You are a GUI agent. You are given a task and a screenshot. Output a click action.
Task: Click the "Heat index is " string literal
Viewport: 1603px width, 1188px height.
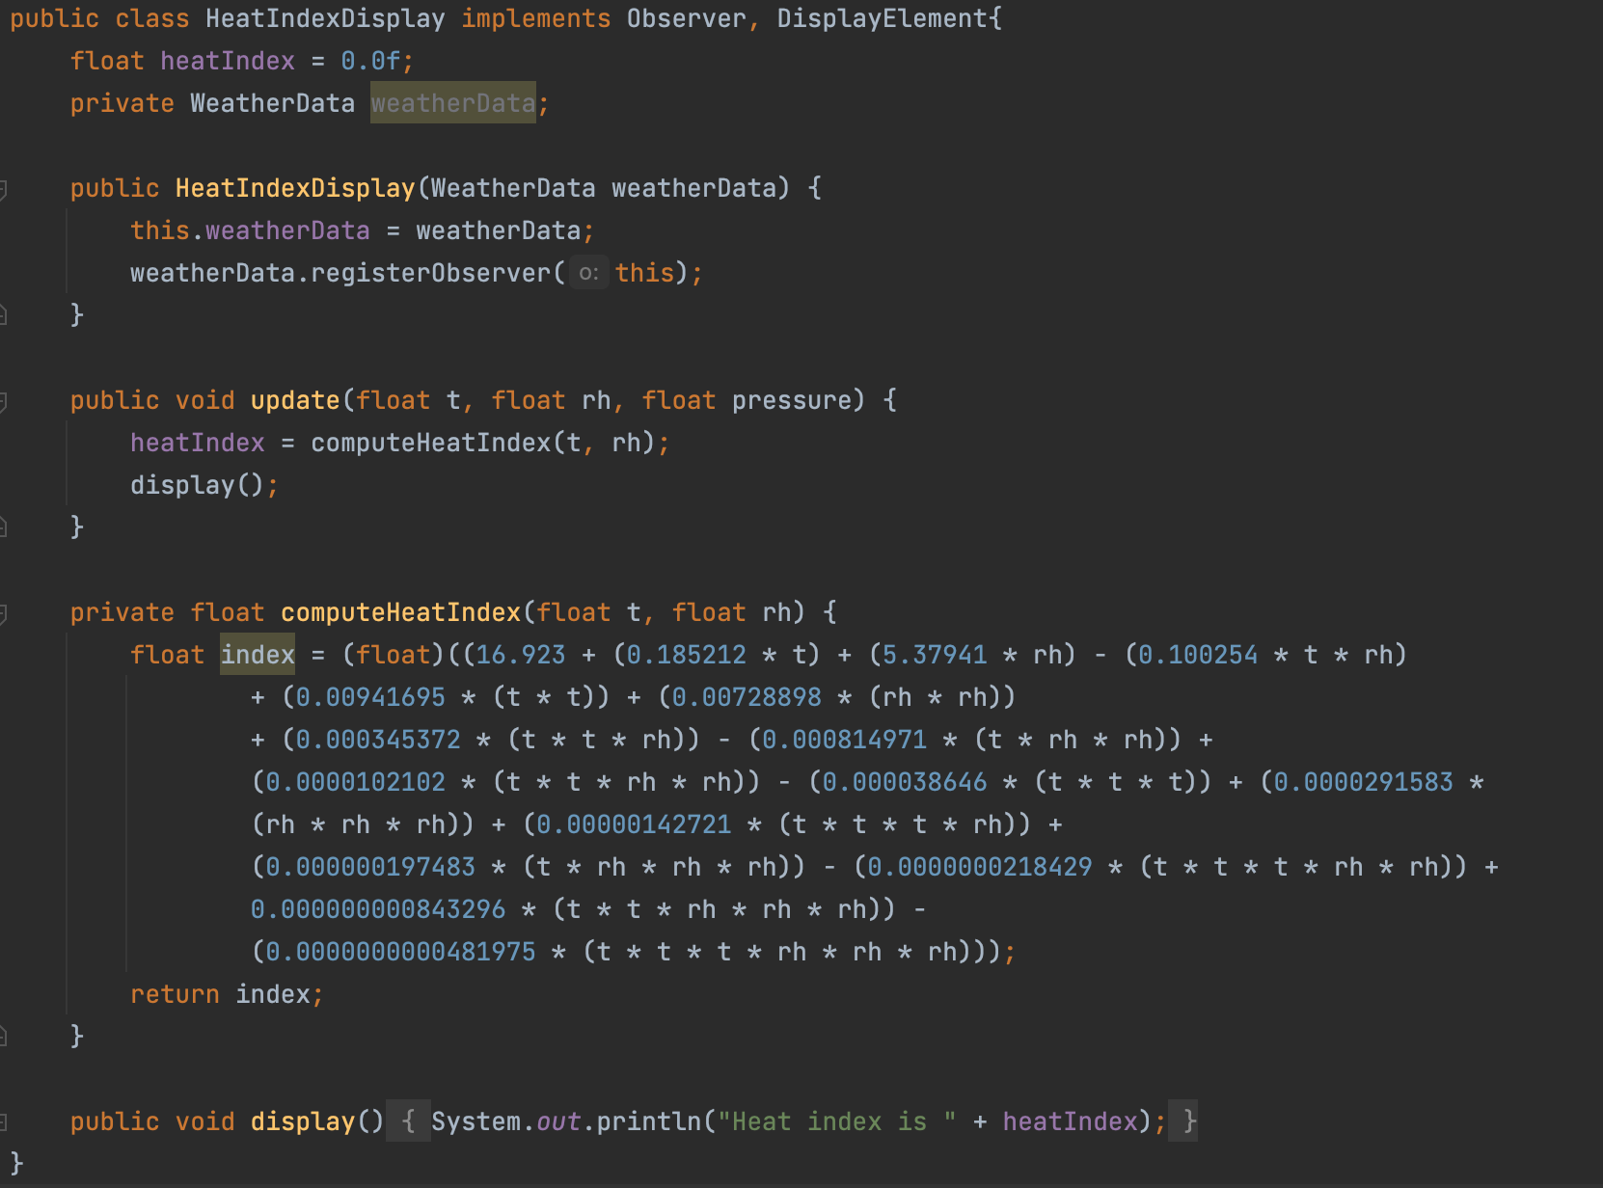pyautogui.click(x=836, y=1121)
